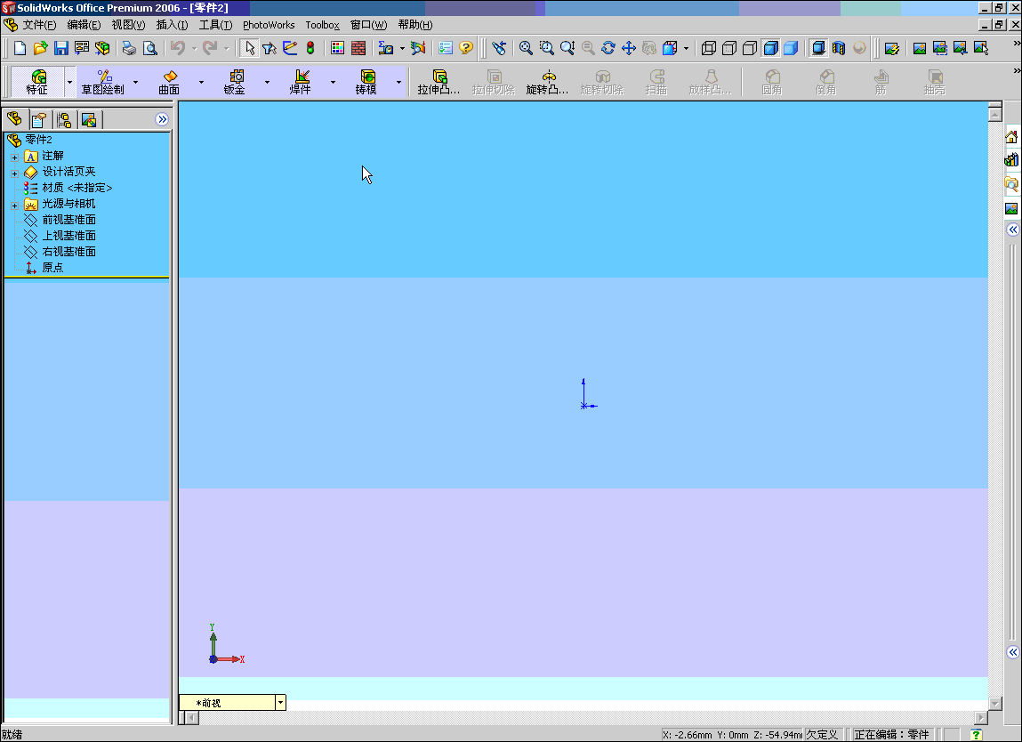Screen dimensions: 1022x742
Task: Select 上视基准面 in the feature tree
Action: tap(68, 236)
